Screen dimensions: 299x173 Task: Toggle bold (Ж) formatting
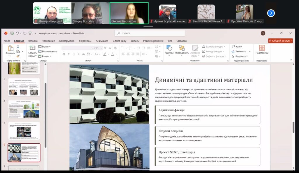64,54
